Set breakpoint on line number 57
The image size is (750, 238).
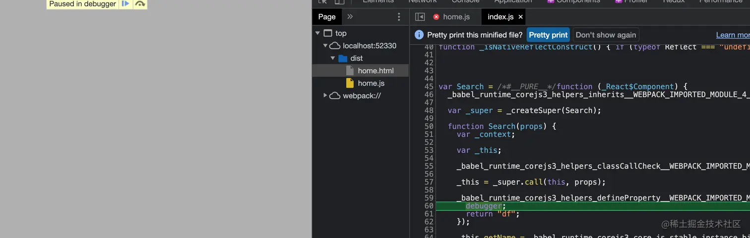[429, 182]
